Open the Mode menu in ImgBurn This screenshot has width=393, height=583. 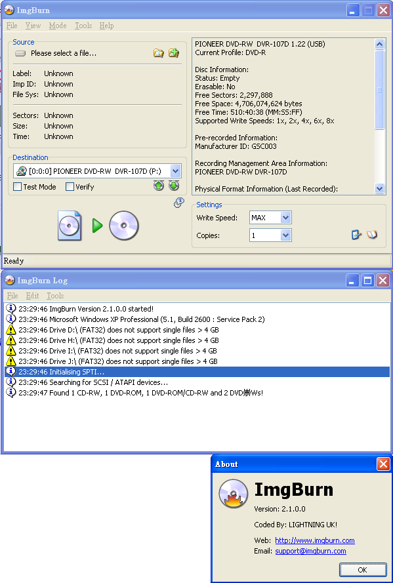[x=58, y=26]
